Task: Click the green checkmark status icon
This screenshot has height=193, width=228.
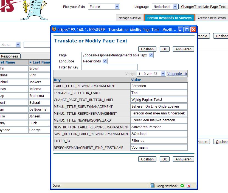Action: coord(182,186)
